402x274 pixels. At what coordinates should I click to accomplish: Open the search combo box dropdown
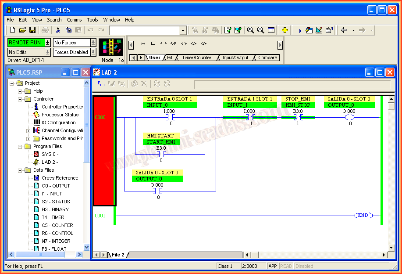point(183,31)
